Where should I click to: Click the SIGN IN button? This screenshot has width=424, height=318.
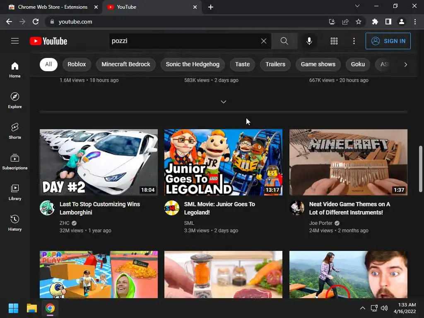point(388,41)
